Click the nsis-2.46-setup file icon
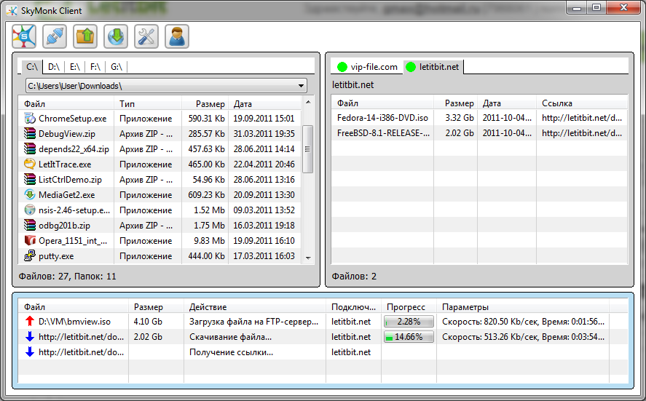The height and width of the screenshot is (401, 646). [x=30, y=210]
